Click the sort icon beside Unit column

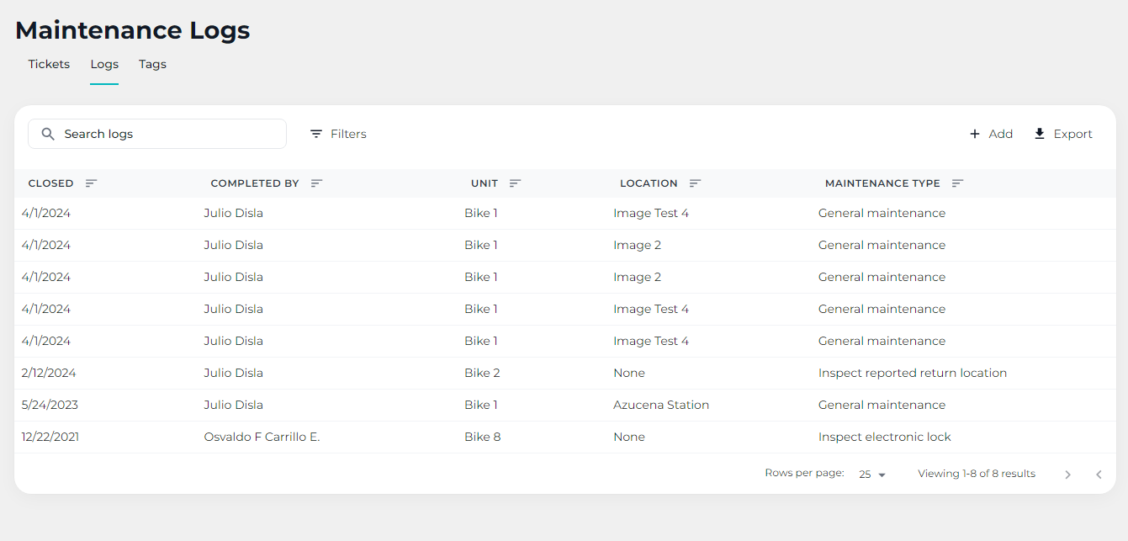[x=515, y=183]
